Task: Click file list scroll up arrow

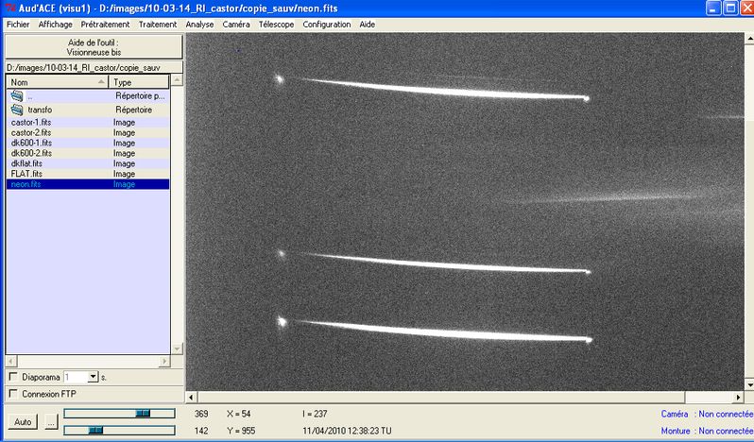Action: tap(177, 80)
